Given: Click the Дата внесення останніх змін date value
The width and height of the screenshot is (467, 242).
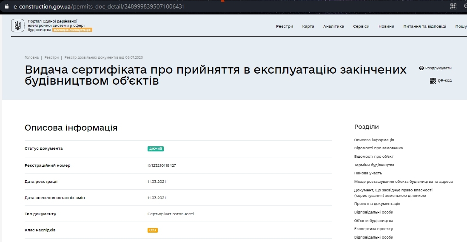Looking at the screenshot, I should click(157, 198).
